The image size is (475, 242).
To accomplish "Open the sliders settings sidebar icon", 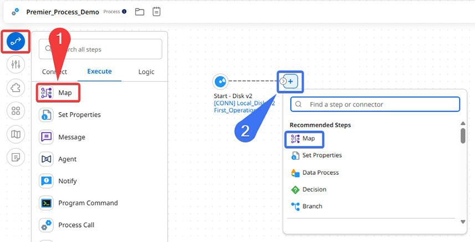I will 16,64.
